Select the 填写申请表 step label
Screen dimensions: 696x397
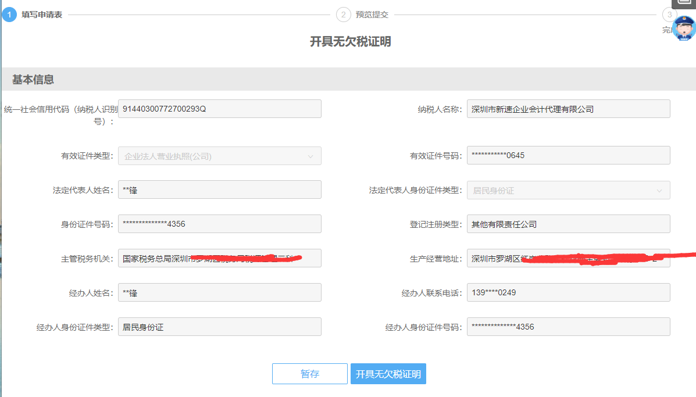pyautogui.click(x=42, y=15)
